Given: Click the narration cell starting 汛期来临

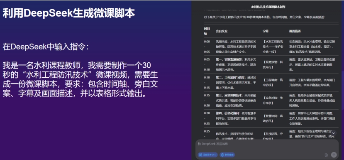Looking at the screenshot, I should click(236, 47).
